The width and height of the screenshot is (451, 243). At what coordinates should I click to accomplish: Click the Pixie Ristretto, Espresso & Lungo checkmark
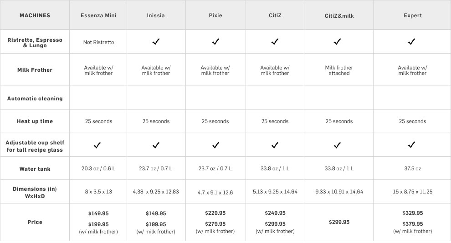pos(215,42)
